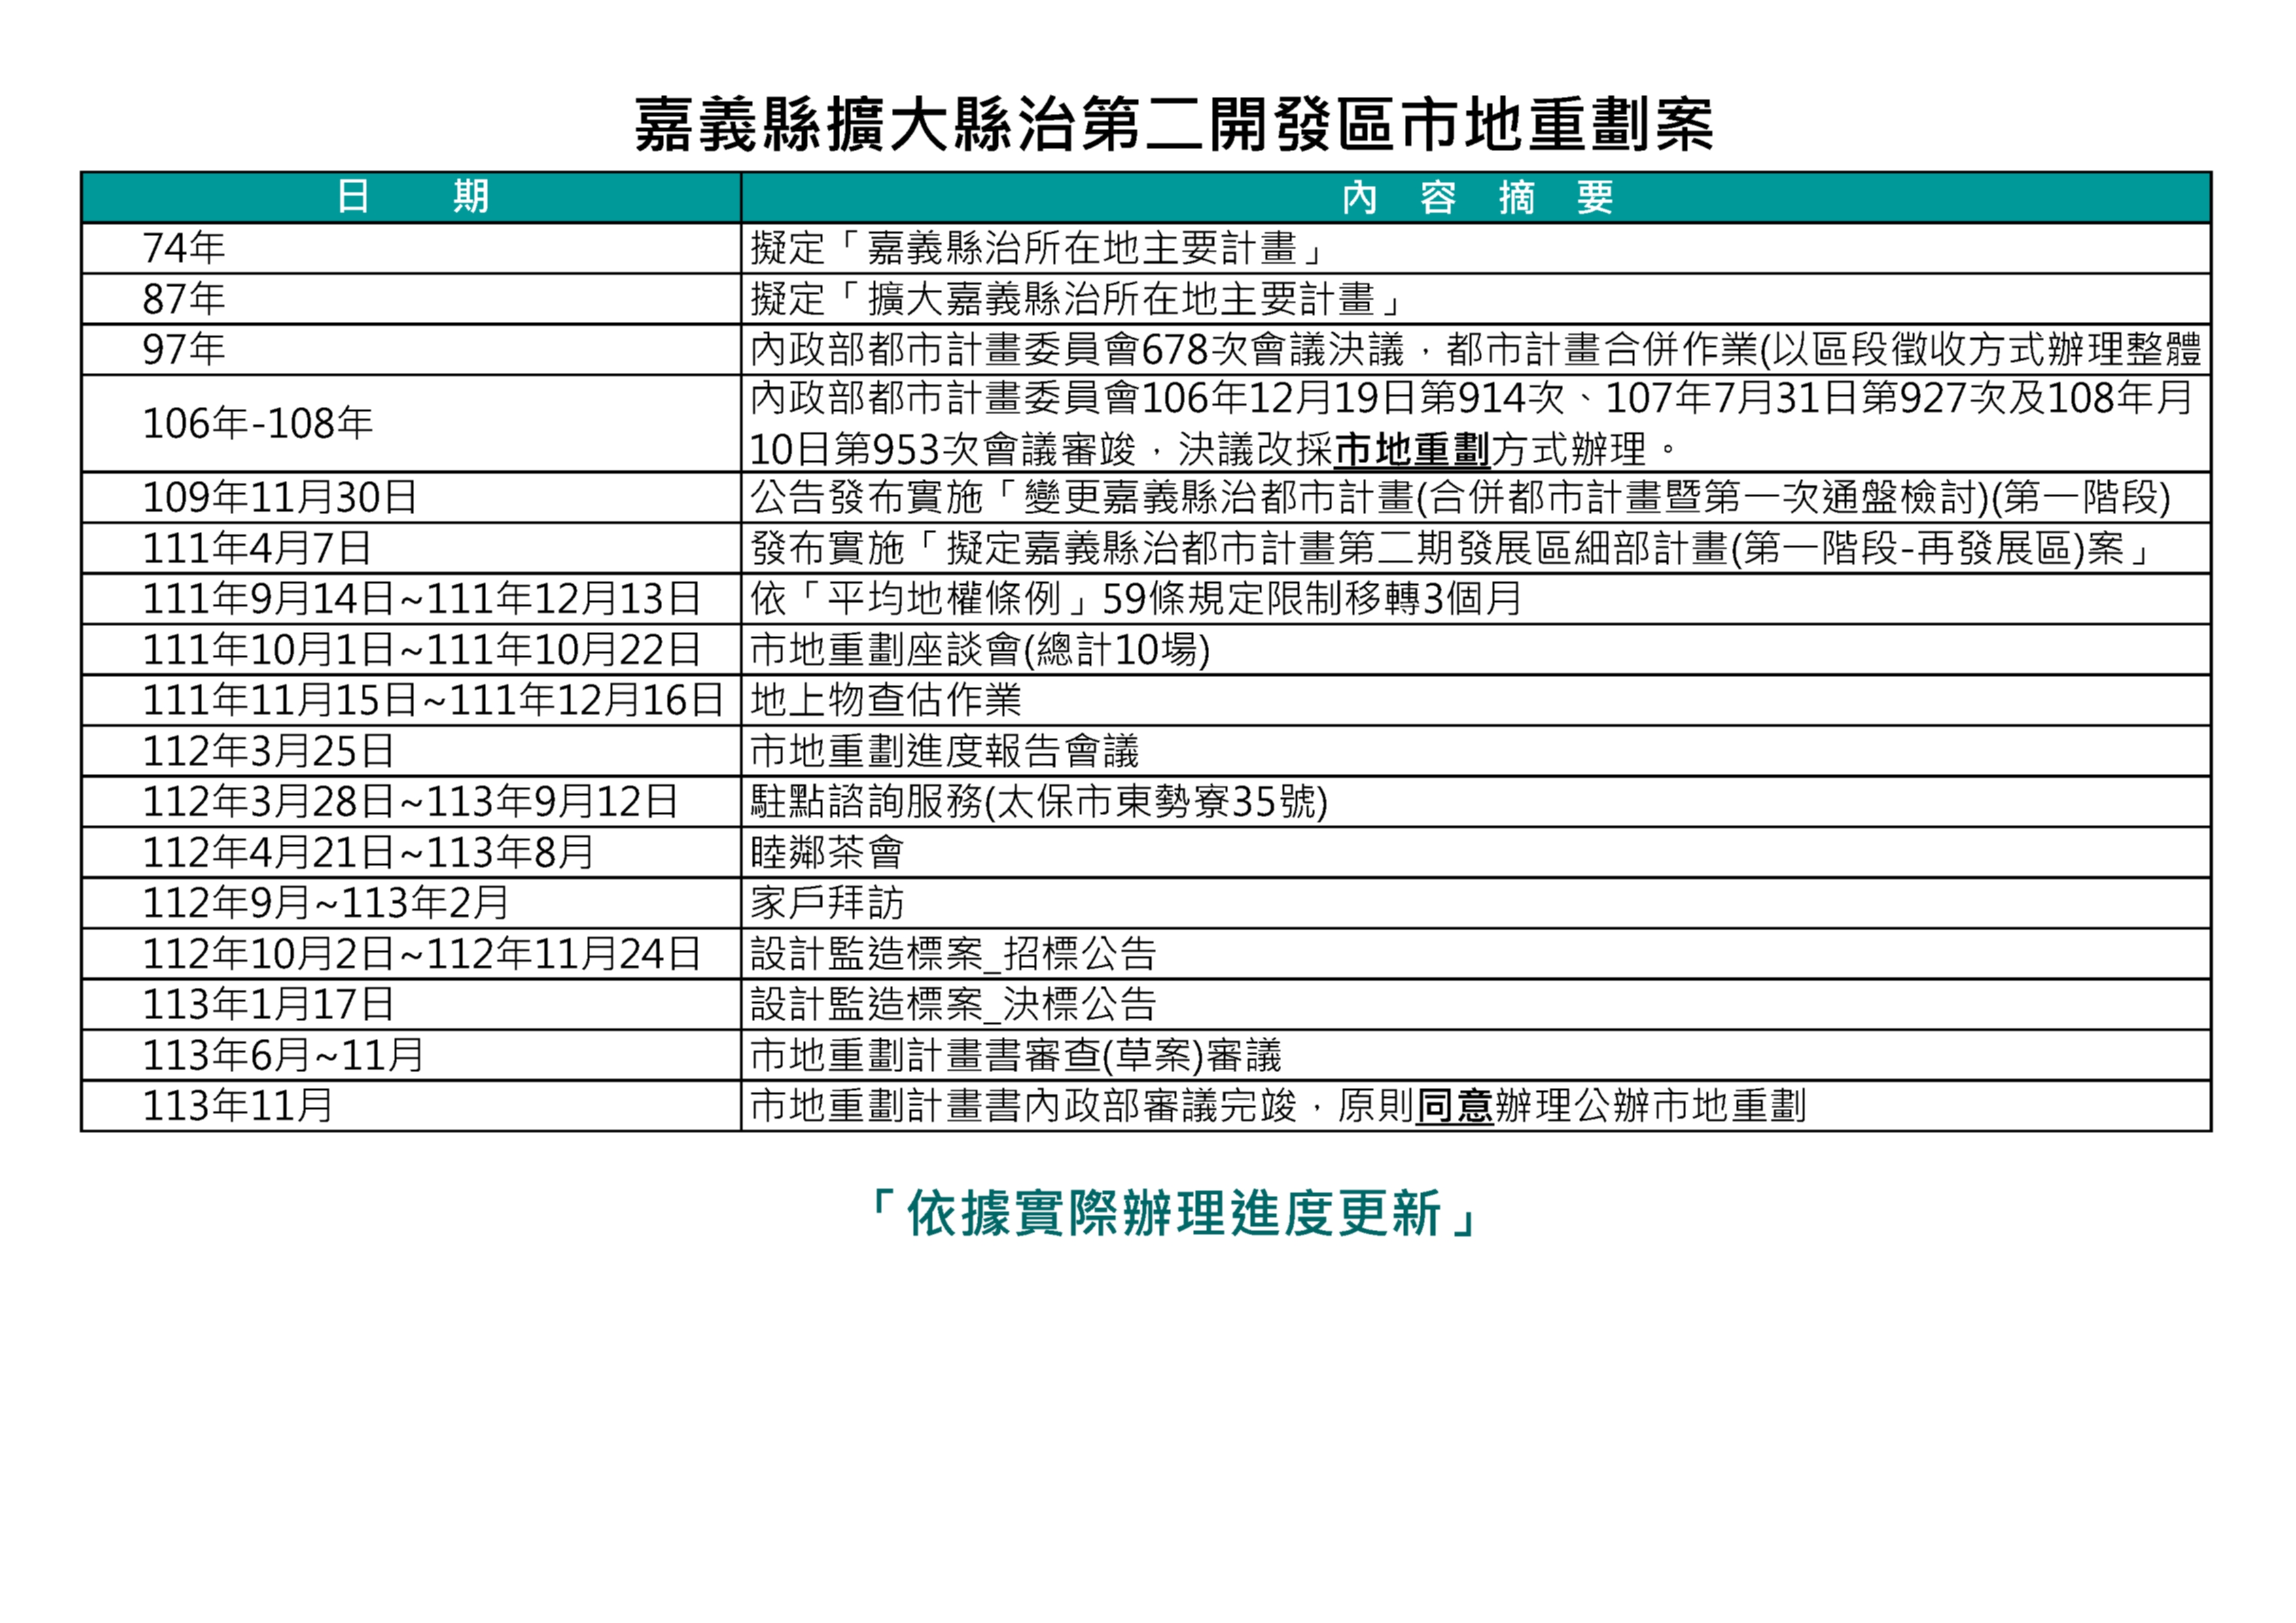Click the footer note 依據實際辦理進度更新
This screenshot has width=2296, height=1623.
(x=1174, y=1214)
